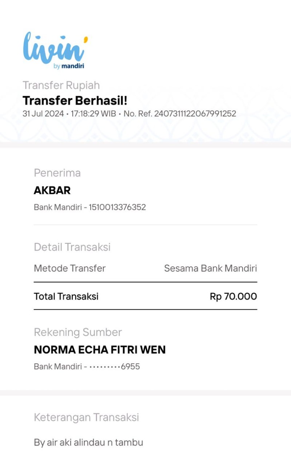Click the reference number 2407311122067991252
291x459 pixels.
click(x=195, y=114)
